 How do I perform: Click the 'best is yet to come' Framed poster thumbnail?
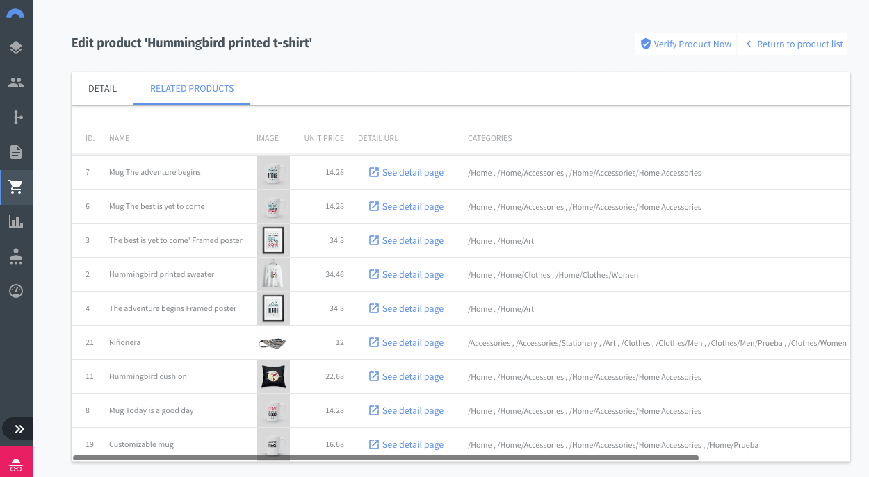[273, 240]
